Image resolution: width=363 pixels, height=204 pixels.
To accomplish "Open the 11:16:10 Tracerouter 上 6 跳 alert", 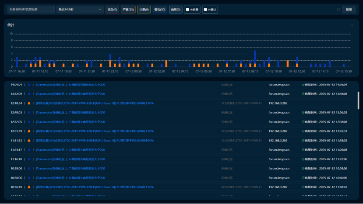I will 70,159.
